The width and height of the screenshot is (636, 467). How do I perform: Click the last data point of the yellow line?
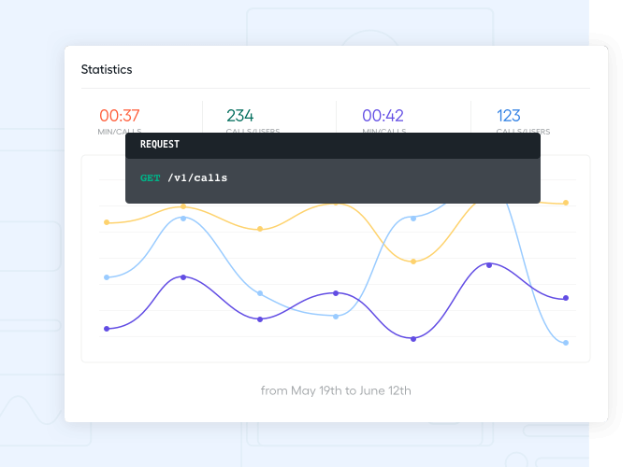pos(566,203)
